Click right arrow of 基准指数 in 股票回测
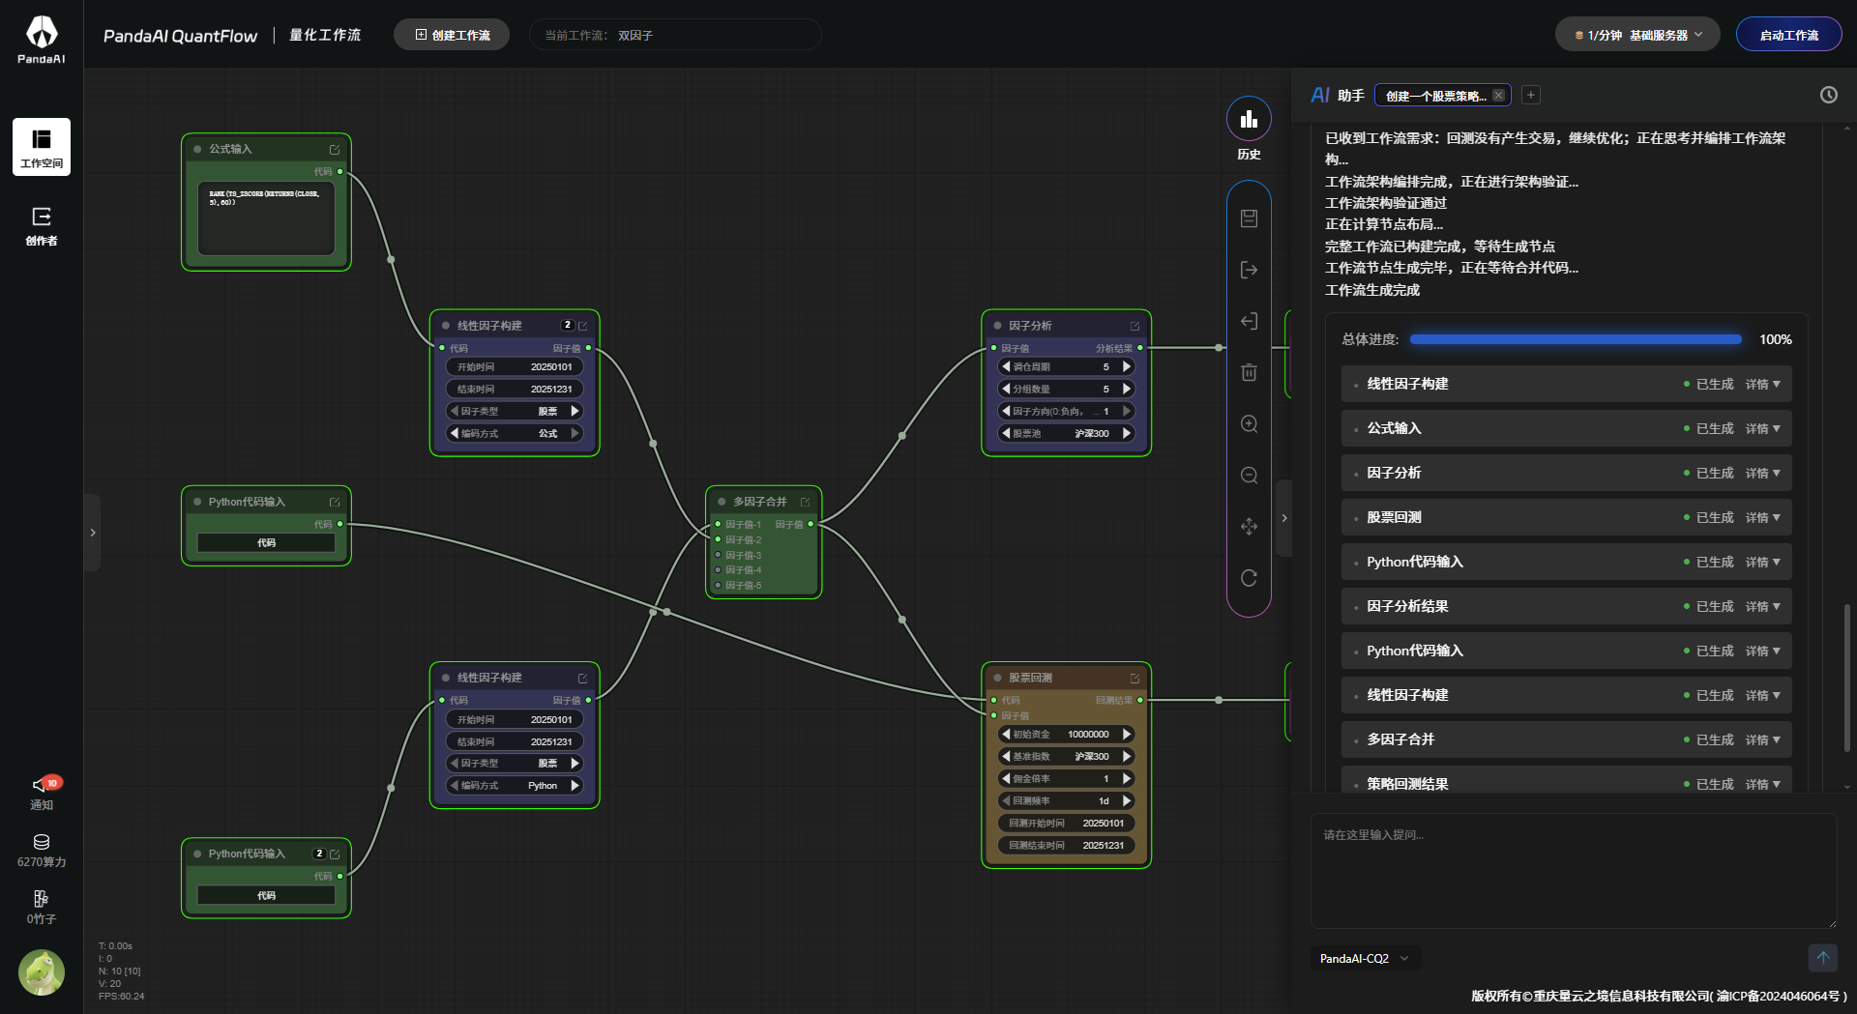This screenshot has height=1014, width=1857. point(1126,756)
